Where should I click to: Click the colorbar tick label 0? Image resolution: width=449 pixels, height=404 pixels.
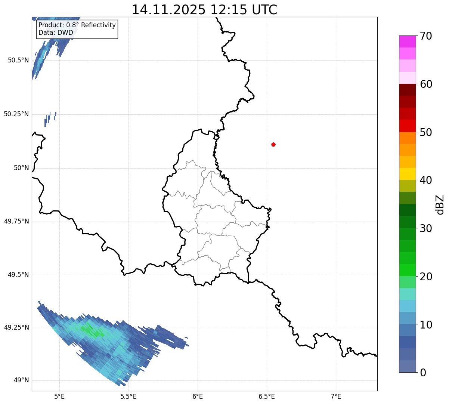[423, 373]
